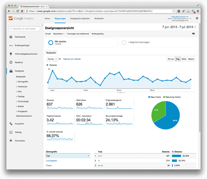Screen dimensions: 207x179
Task: Open the Rapportage tab
Action: [x=60, y=18]
